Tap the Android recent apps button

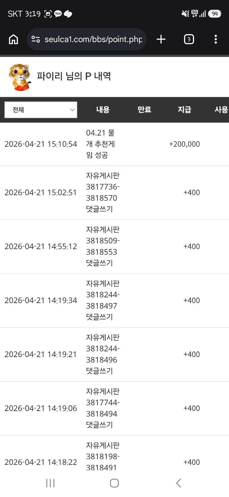50,483
